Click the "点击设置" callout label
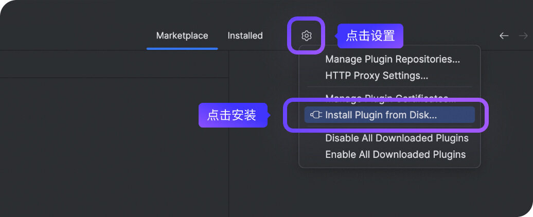 click(370, 35)
